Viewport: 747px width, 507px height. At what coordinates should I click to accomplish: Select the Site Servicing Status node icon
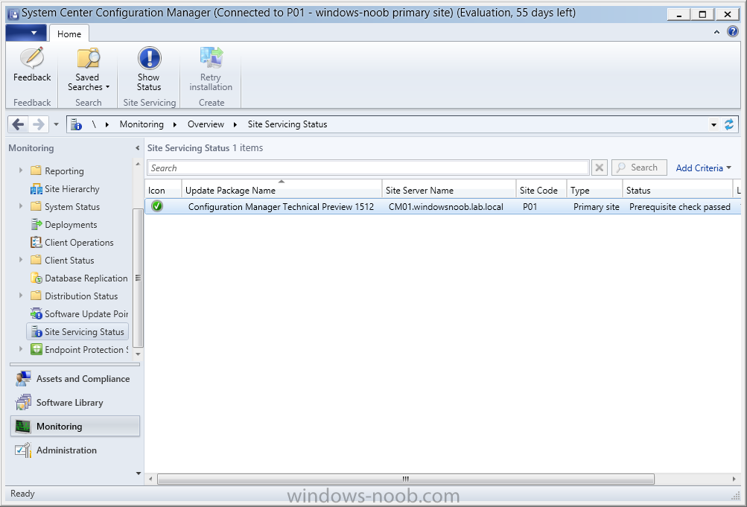(x=36, y=332)
